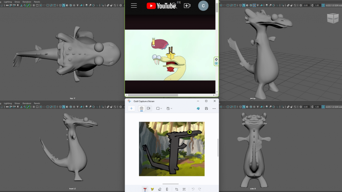Open the three-dot more options menu
Image resolution: width=342 pixels, height=192 pixels.
[214, 108]
